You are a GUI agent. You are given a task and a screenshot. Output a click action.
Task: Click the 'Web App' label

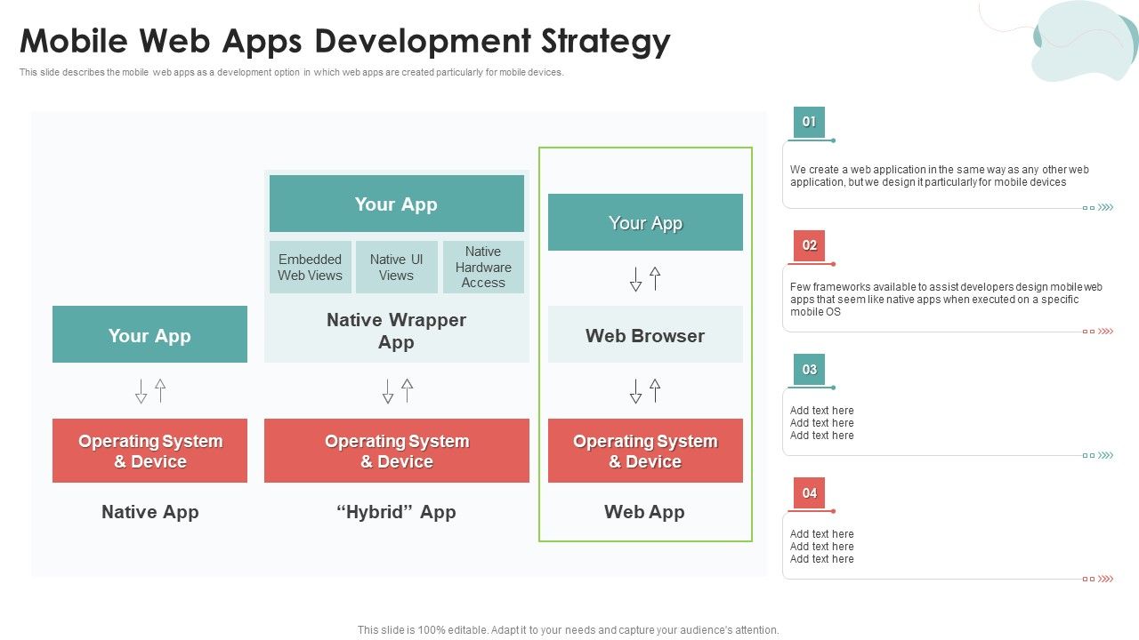pyautogui.click(x=644, y=512)
